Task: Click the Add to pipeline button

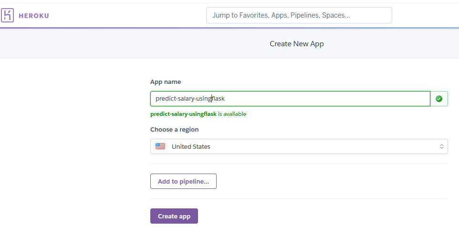Action: click(x=183, y=181)
